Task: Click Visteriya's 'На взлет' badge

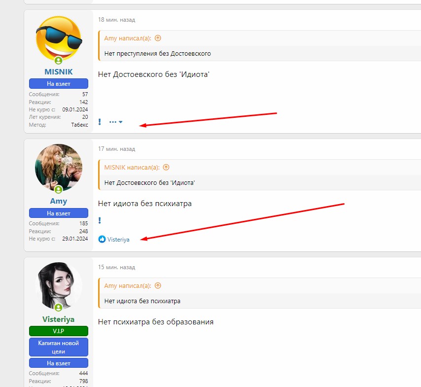Action: [59, 363]
